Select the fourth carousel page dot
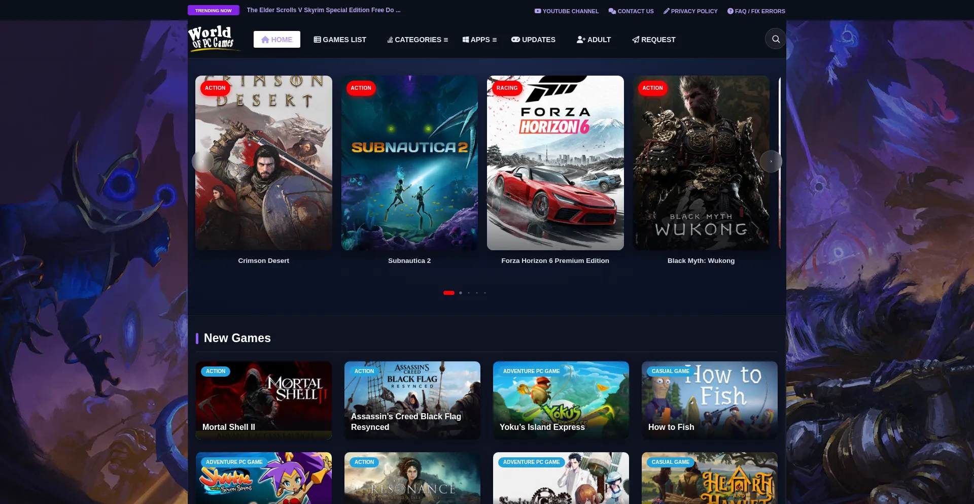Viewport: 974px width, 504px height. tap(477, 293)
